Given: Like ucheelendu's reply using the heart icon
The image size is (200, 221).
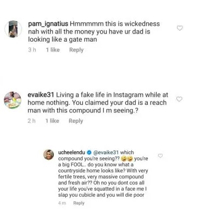Looking at the screenshot, I should click(x=160, y=156).
